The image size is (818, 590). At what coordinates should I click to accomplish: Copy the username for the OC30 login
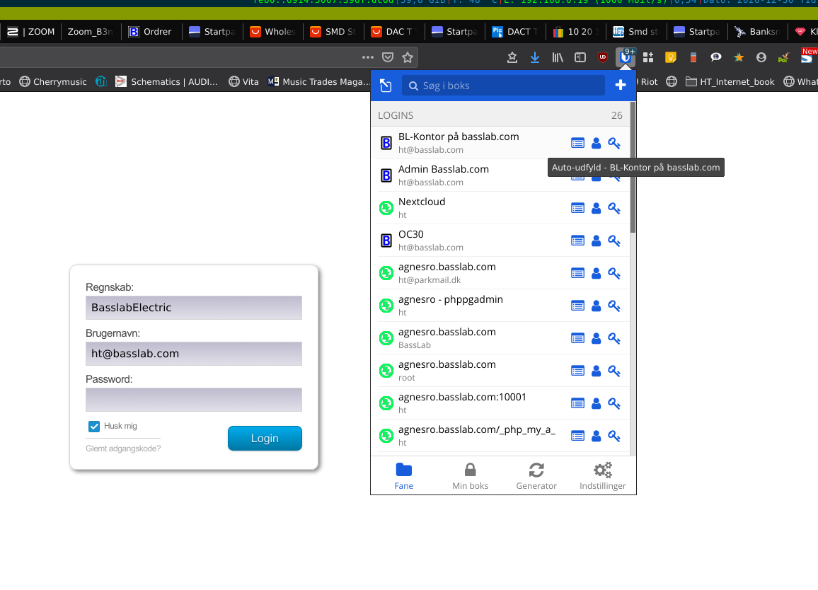(596, 241)
